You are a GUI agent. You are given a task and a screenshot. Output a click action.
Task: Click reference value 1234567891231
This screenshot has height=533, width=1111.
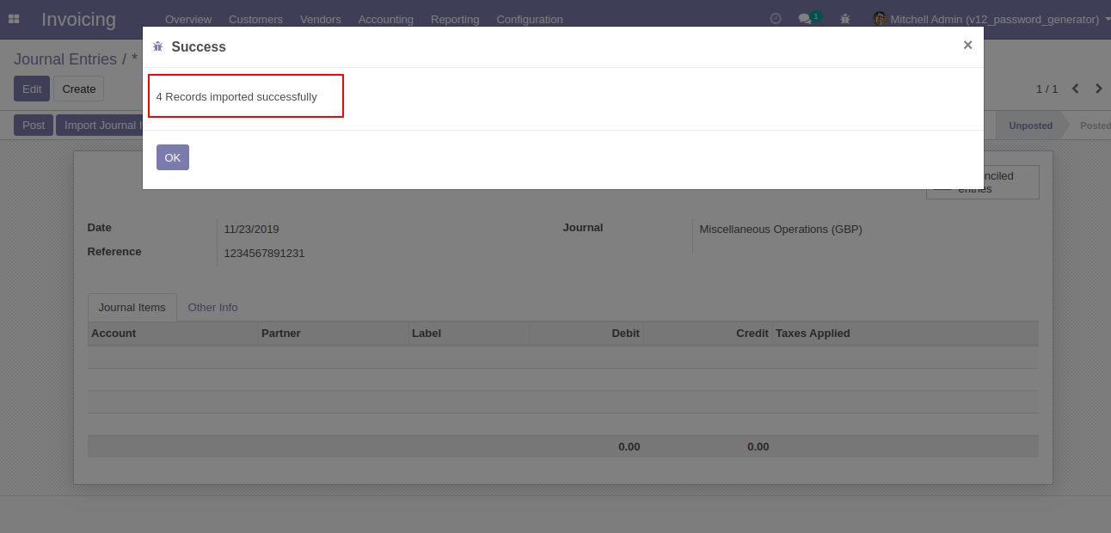264,254
